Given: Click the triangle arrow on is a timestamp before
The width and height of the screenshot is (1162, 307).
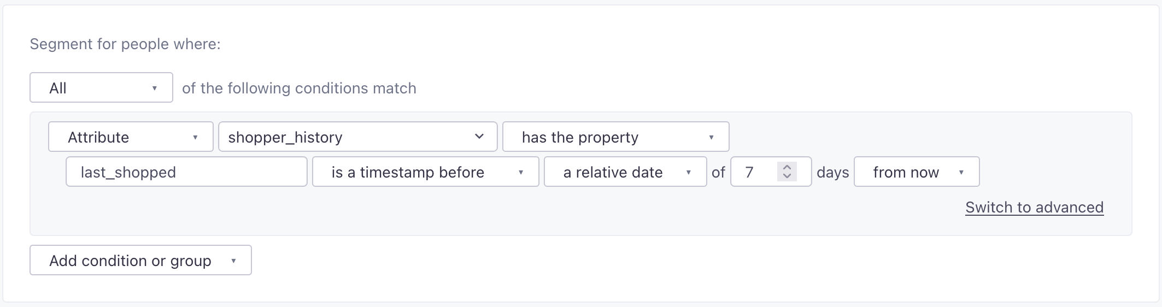Looking at the screenshot, I should tap(521, 172).
